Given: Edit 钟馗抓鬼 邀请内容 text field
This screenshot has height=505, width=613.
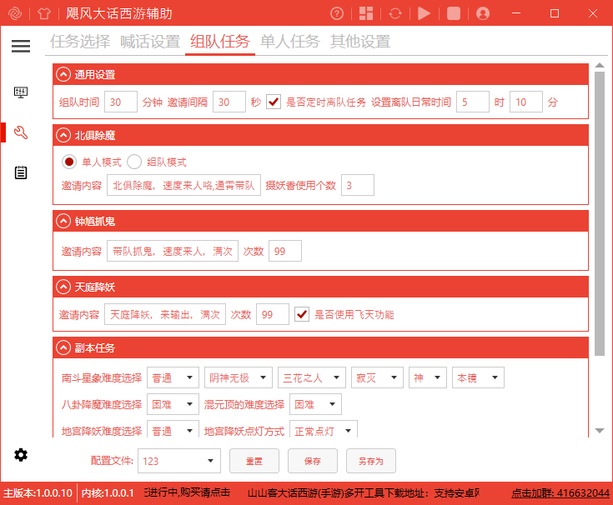Looking at the screenshot, I should point(173,251).
